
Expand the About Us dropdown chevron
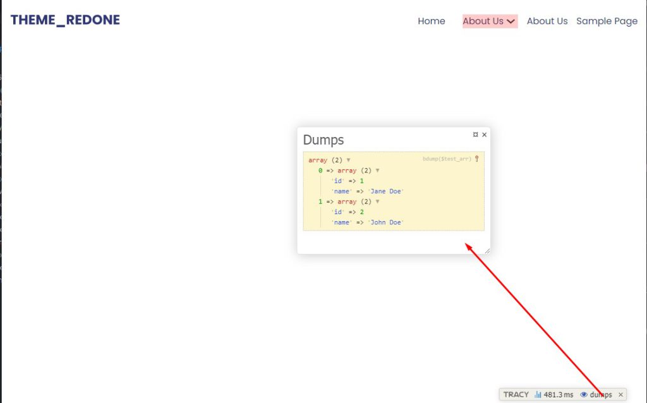pyautogui.click(x=511, y=21)
